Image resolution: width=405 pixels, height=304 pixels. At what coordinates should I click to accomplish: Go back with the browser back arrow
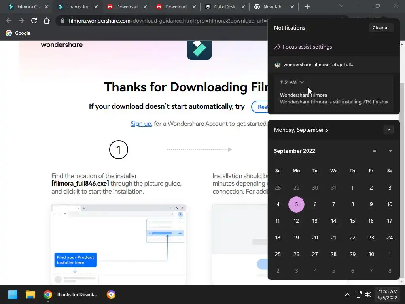pos(9,21)
